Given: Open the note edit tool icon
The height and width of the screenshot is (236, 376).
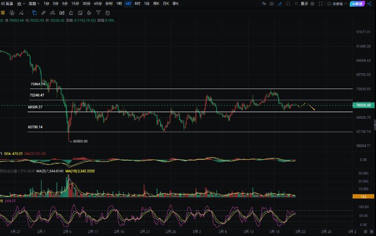Looking at the screenshot, I should [x=80, y=13].
